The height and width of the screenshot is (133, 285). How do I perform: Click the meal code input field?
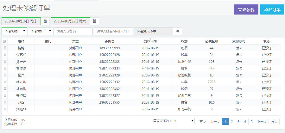(x=73, y=31)
